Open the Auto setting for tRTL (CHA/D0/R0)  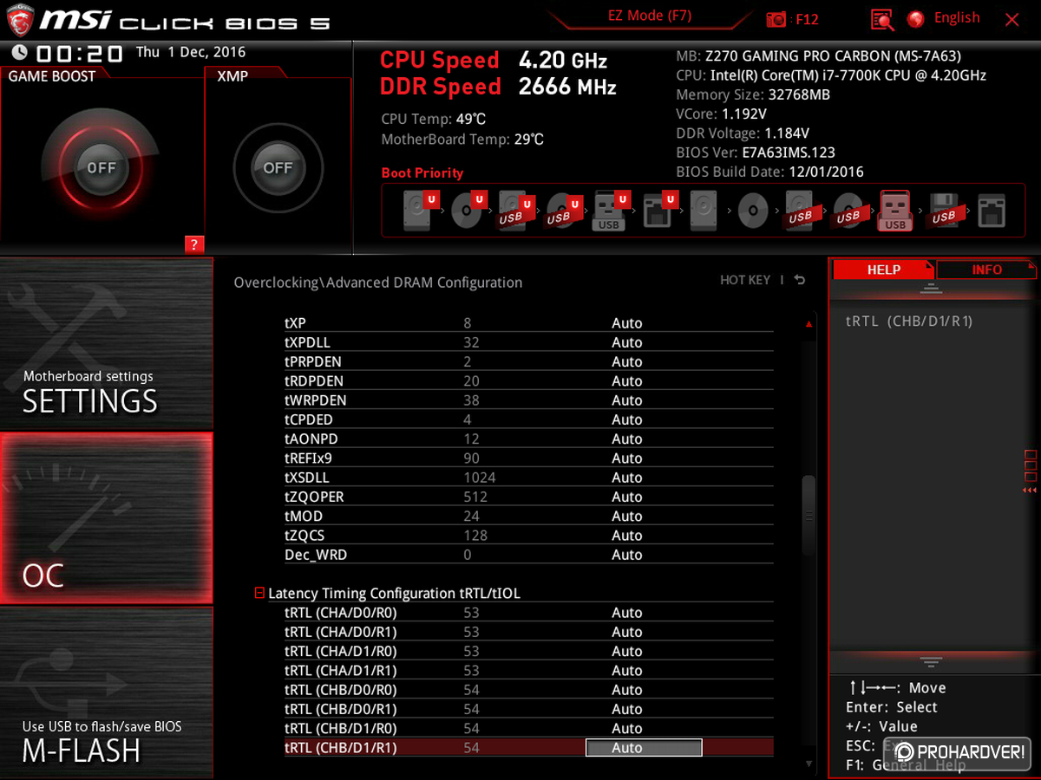(x=627, y=613)
